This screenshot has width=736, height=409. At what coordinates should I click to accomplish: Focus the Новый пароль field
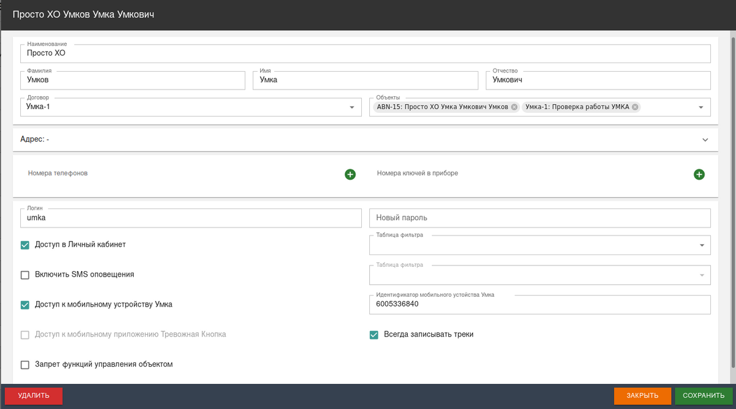(x=540, y=218)
